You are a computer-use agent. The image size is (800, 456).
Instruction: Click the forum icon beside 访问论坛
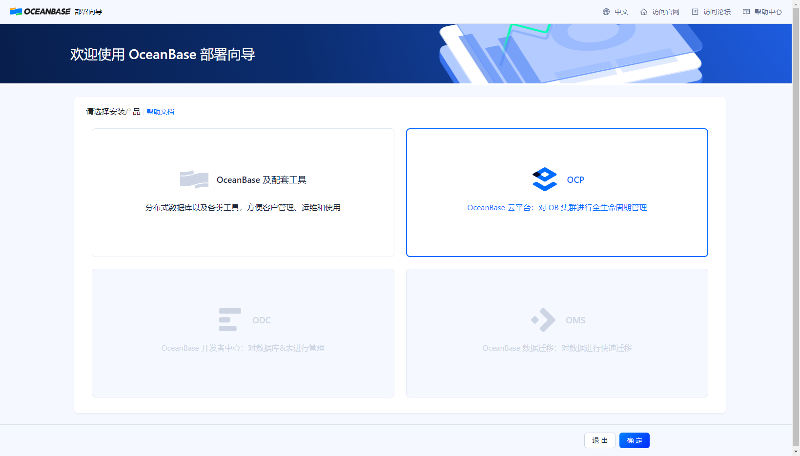click(695, 12)
